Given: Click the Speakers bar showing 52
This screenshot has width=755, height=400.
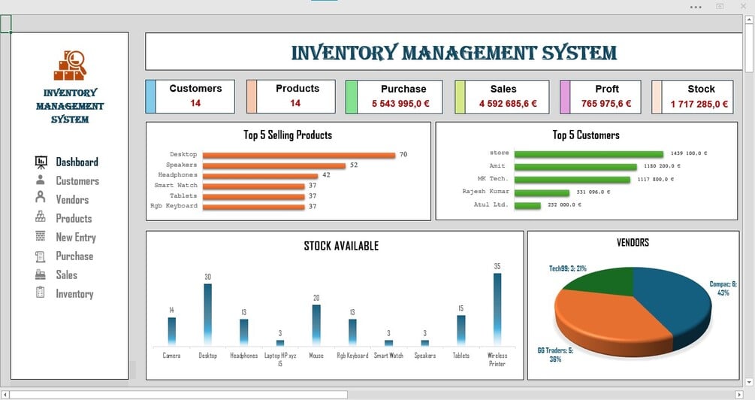Looking at the screenshot, I should [x=274, y=165].
